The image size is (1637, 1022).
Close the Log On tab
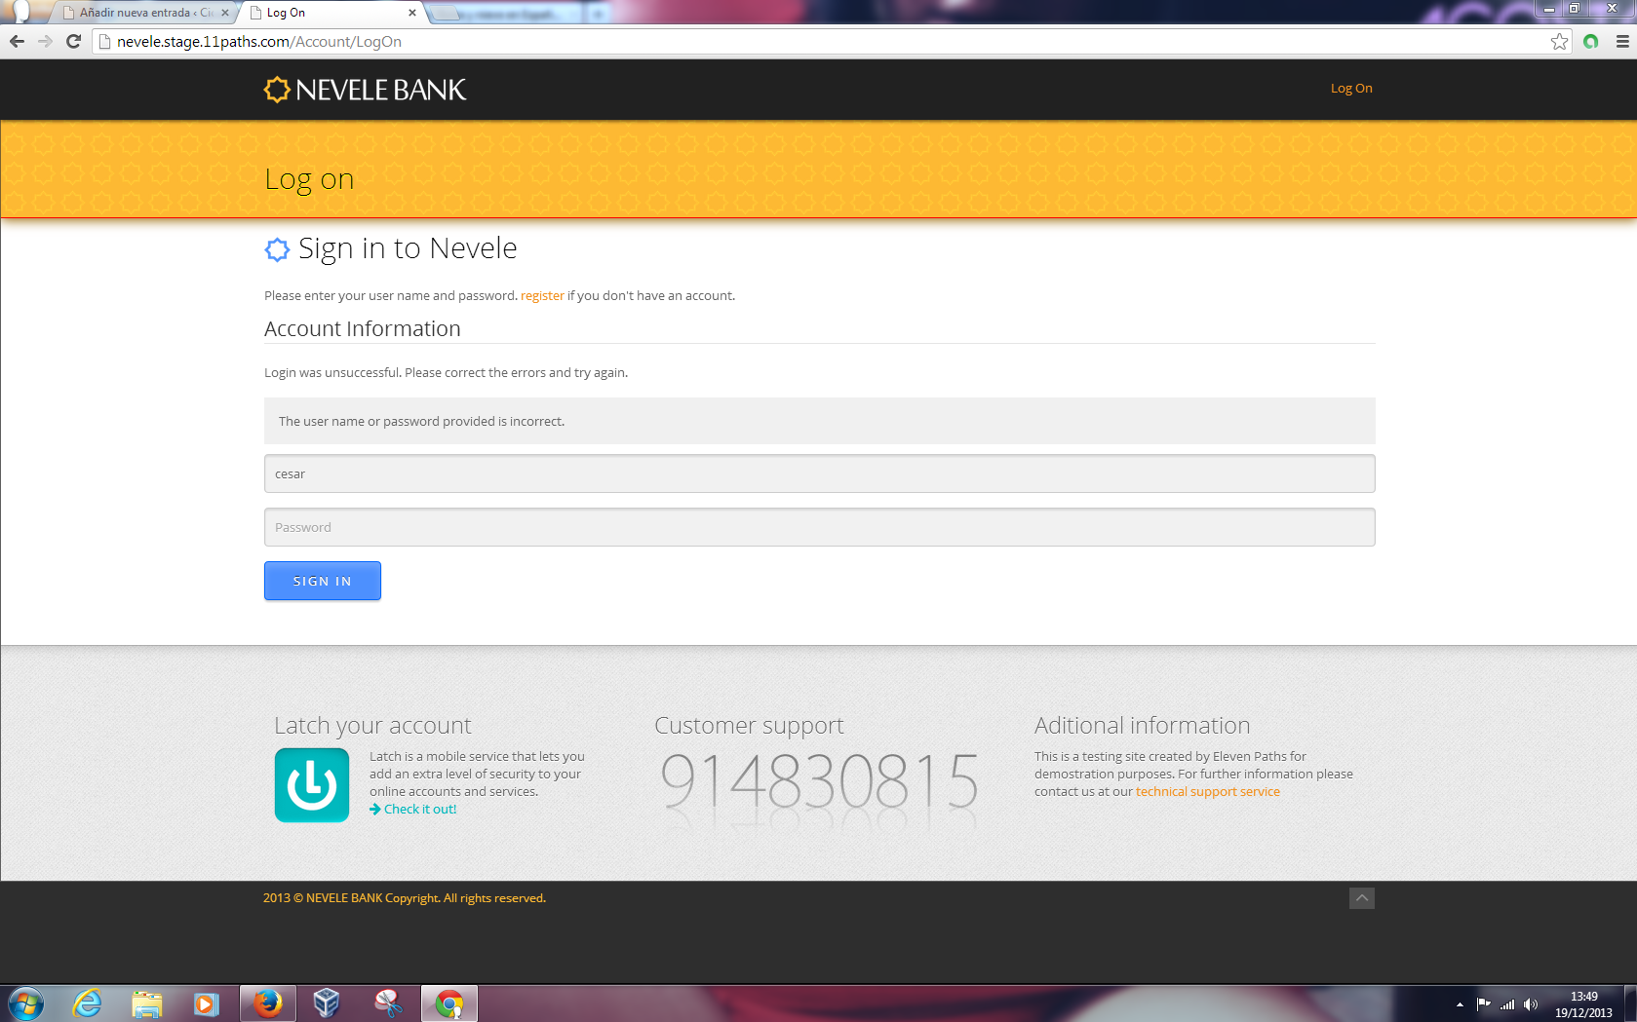point(412,13)
